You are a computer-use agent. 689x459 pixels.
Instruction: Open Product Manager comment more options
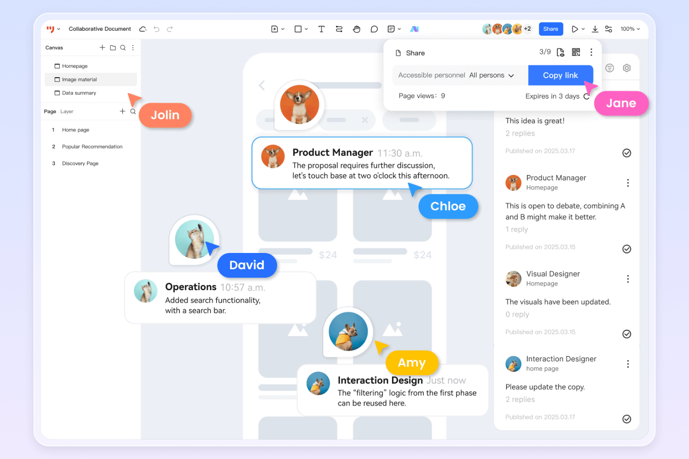pos(628,183)
